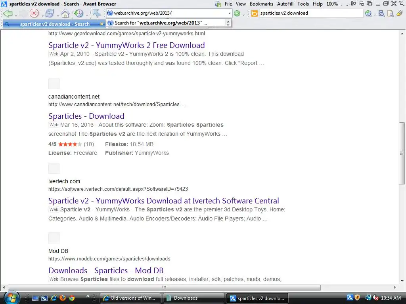Open Sparticle v2 - YummyWorks 2 Free Download link
The height and width of the screenshot is (304, 406).
coord(126,45)
